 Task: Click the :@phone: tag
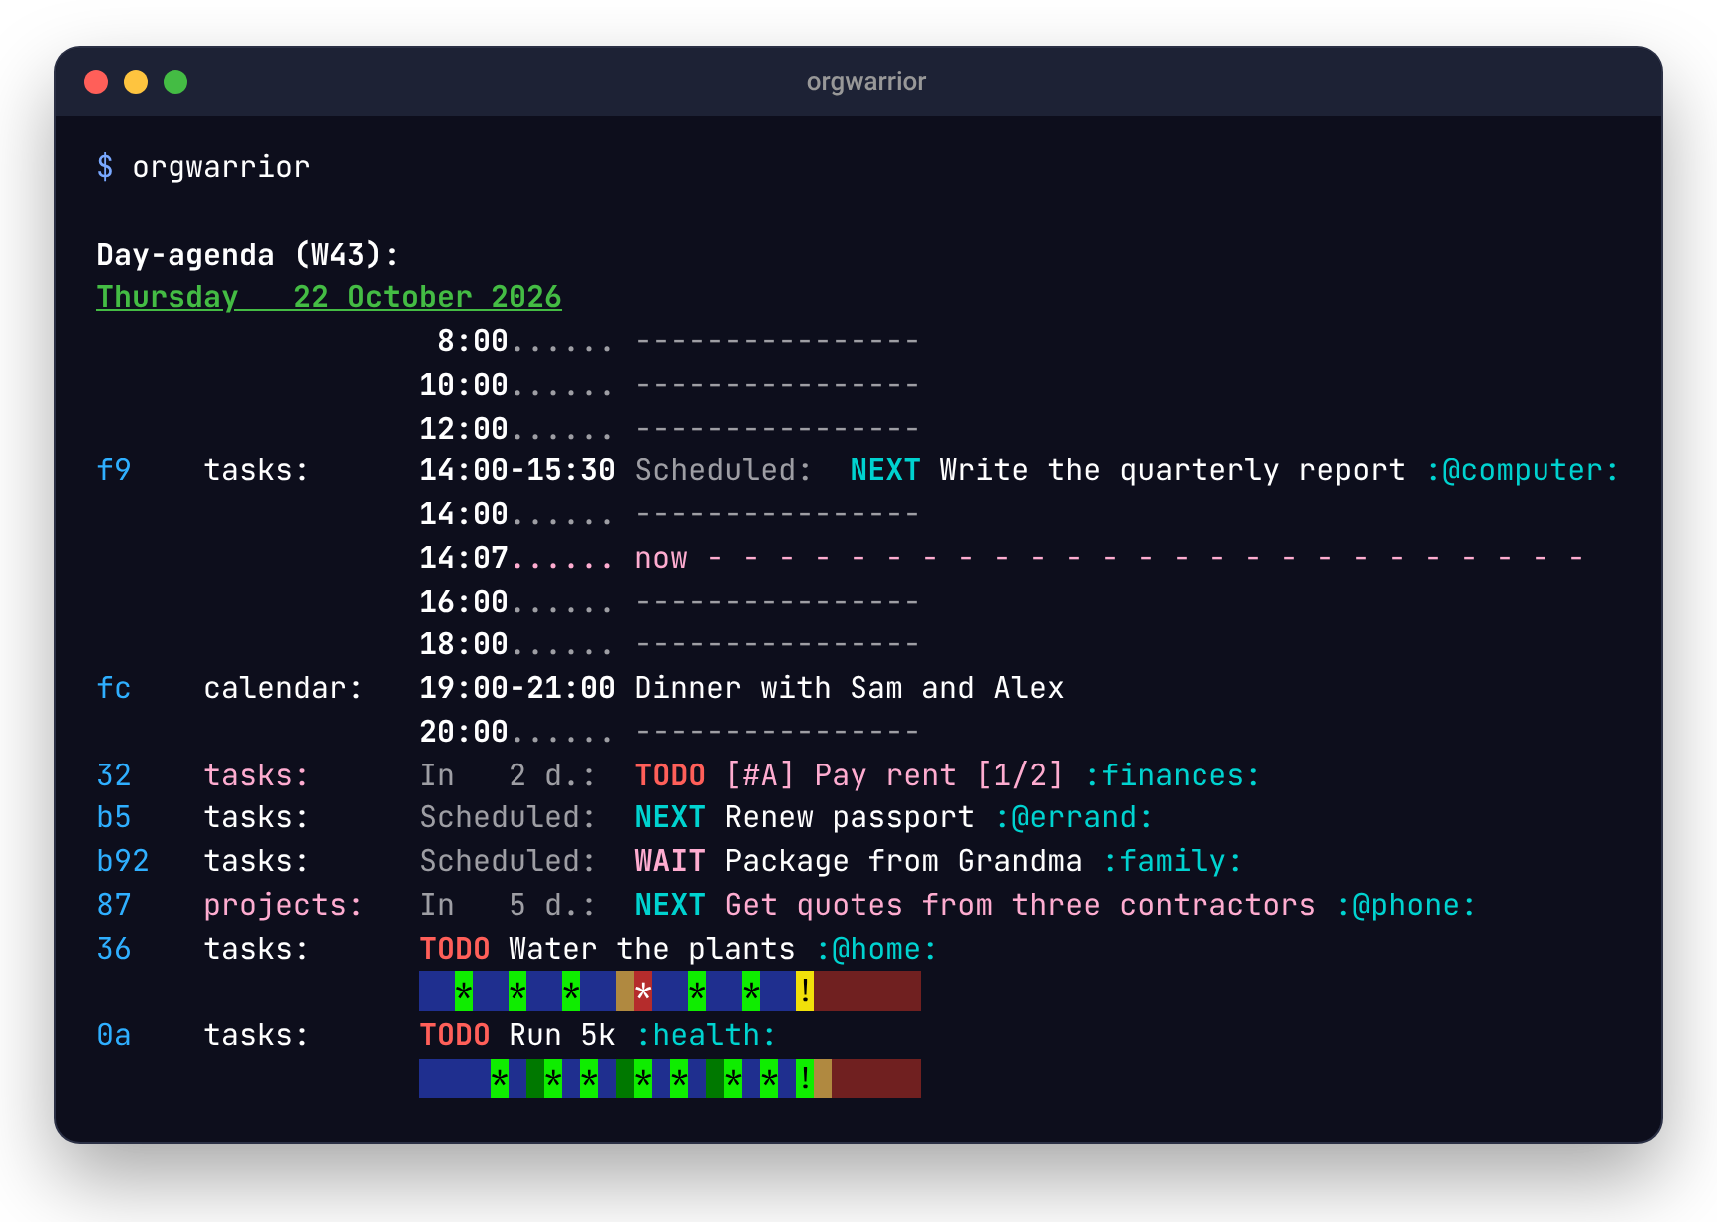[1406, 905]
